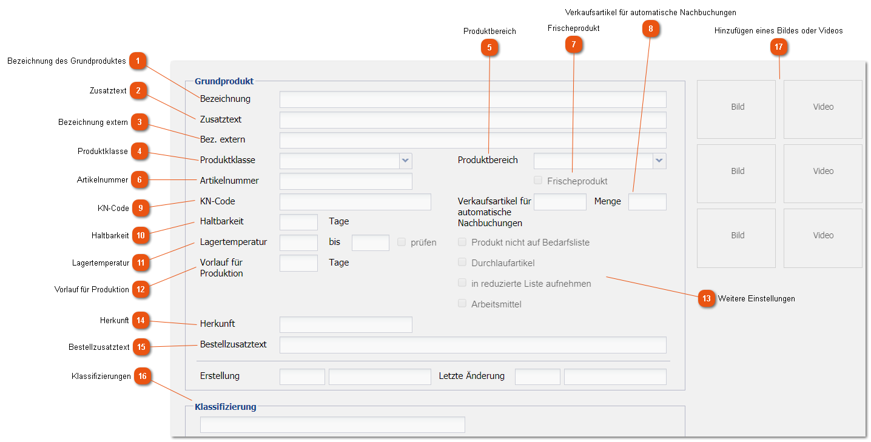Click the KN-Code input field
The width and height of the screenshot is (871, 442).
point(355,202)
